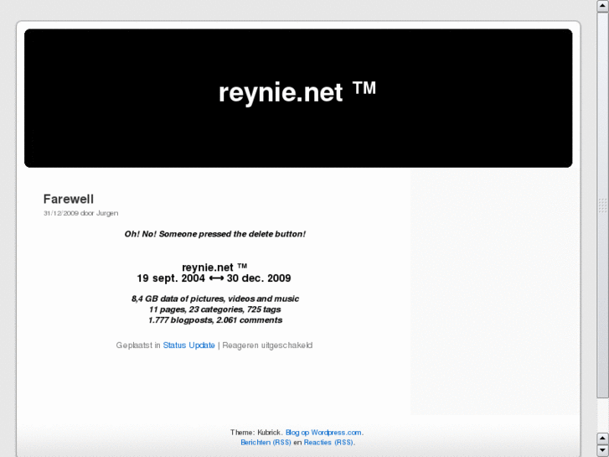Click the bold "reynie.net ™" text in the post body
The width and height of the screenshot is (609, 457).
tap(214, 267)
